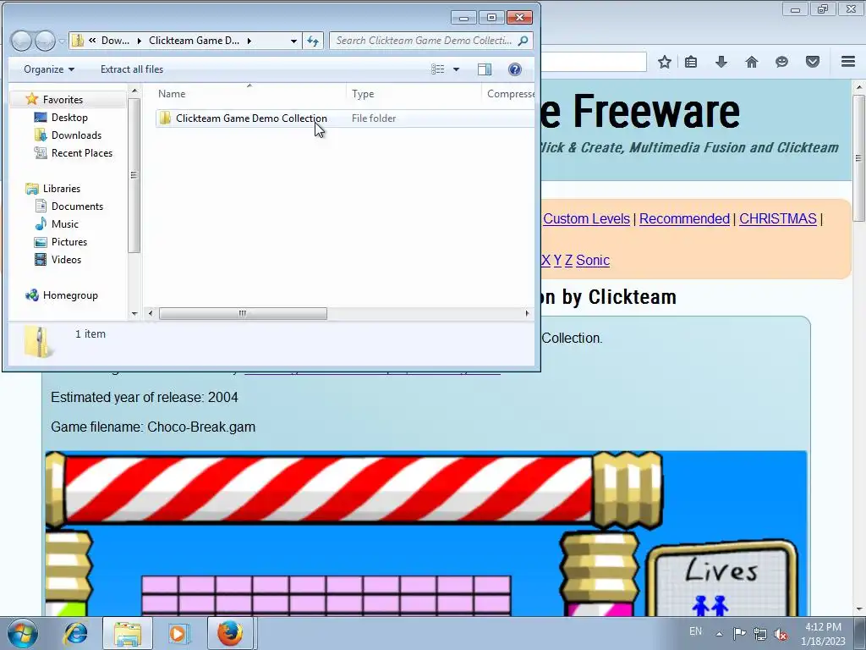Click the Firefox bookmark star icon

pyautogui.click(x=665, y=62)
